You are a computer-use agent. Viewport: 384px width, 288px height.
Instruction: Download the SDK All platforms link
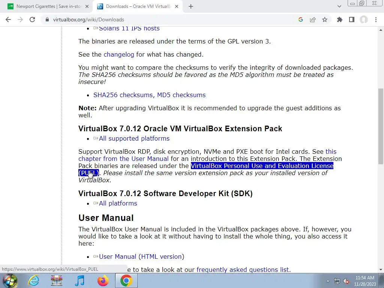pos(118,204)
